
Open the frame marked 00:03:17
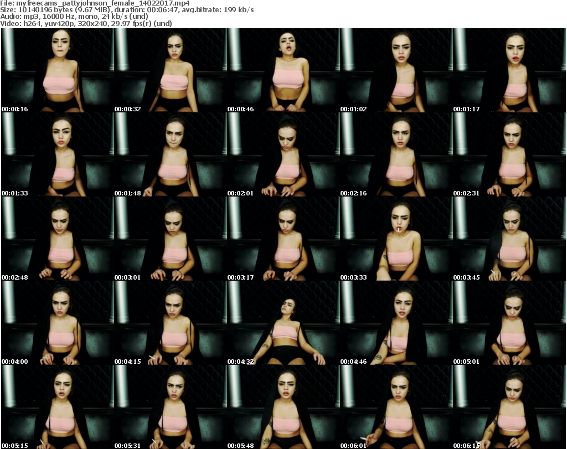[x=283, y=239]
